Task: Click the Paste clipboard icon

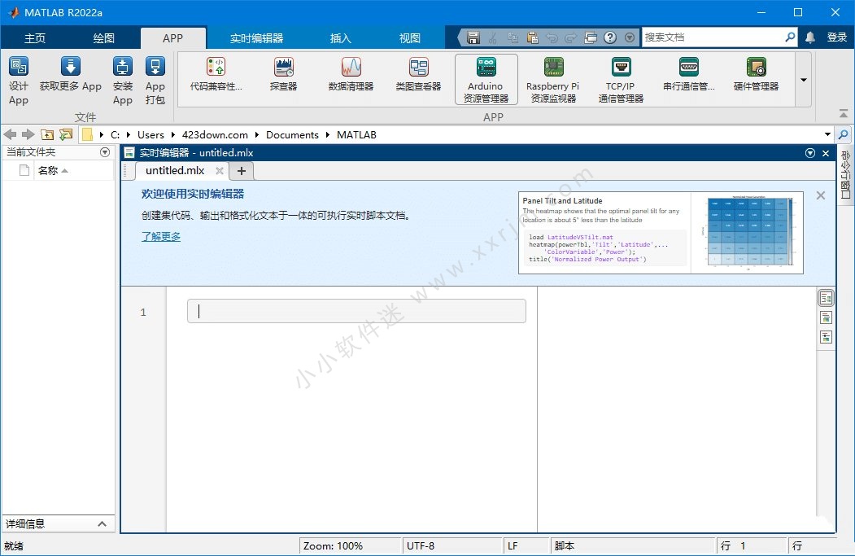Action: (532, 37)
